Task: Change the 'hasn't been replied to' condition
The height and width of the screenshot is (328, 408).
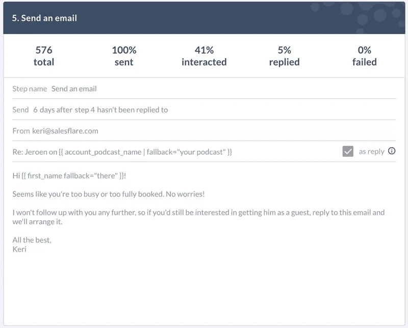Action: click(x=132, y=110)
